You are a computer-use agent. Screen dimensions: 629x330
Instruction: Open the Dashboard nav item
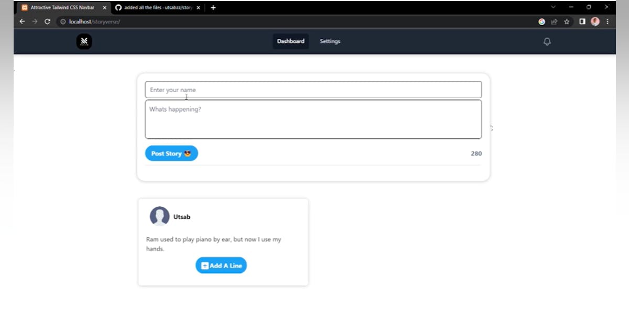click(290, 41)
